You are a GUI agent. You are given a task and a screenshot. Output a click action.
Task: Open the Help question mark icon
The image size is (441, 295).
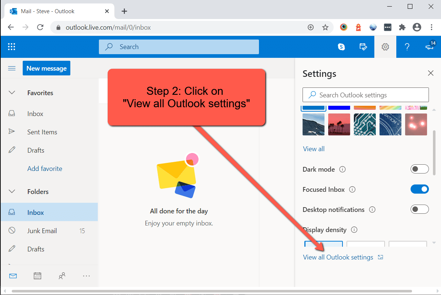click(407, 47)
